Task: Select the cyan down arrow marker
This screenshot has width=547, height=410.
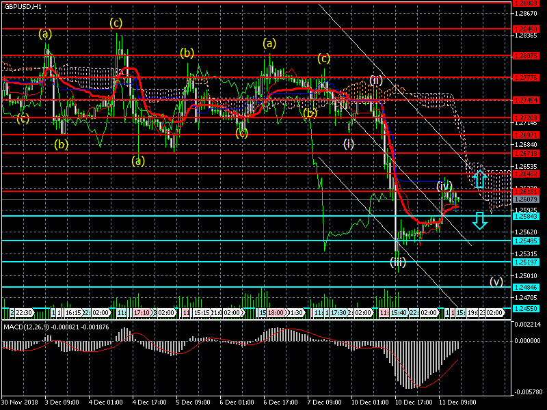Action: click(480, 220)
